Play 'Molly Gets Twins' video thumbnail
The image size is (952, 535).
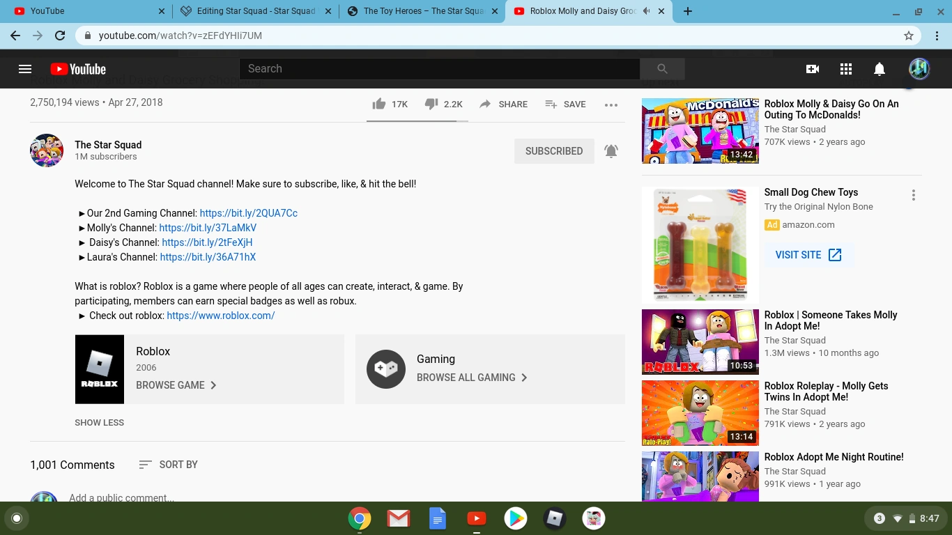[x=700, y=413]
